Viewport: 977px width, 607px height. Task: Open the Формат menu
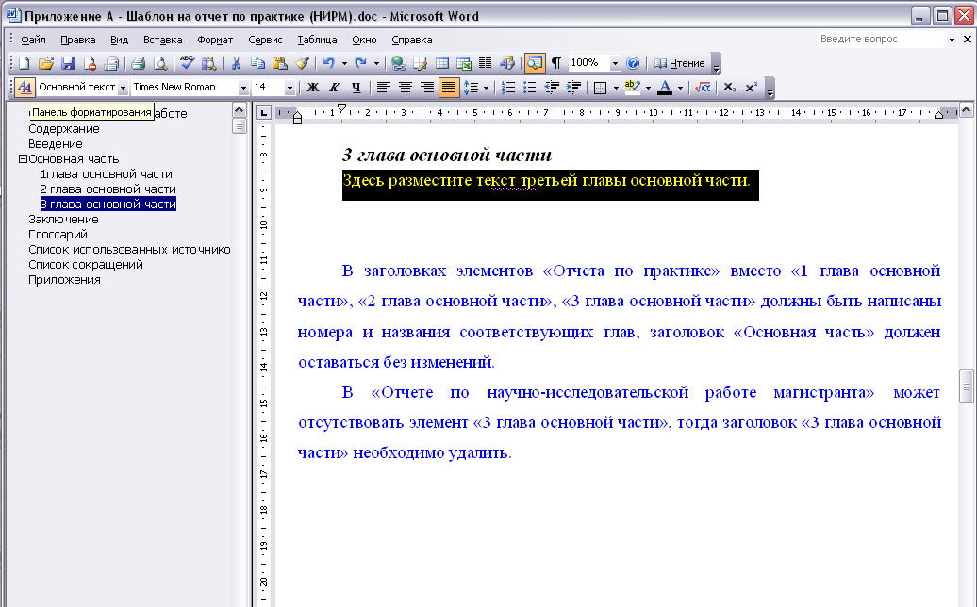[215, 40]
